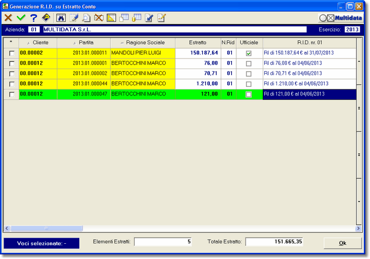The image size is (370, 259).
Task: Click the document with pencil icon
Action: (x=162, y=18)
